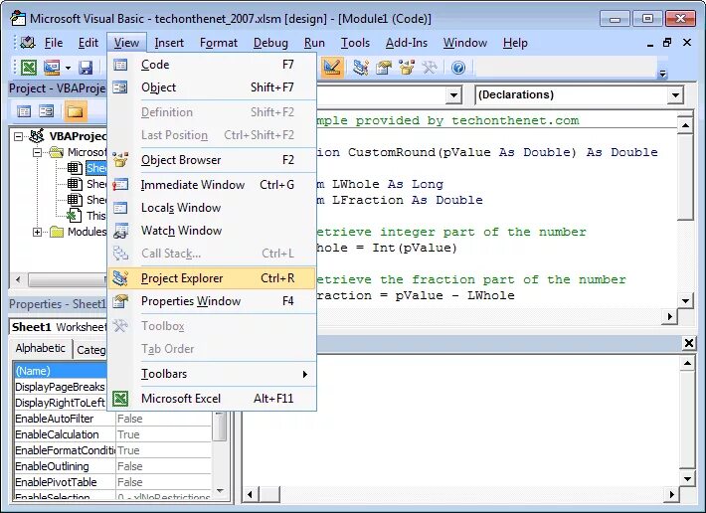The image size is (706, 513).
Task: Open the Run menu
Action: pyautogui.click(x=314, y=43)
